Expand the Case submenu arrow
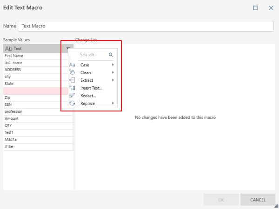The image size is (279, 209). [113, 65]
